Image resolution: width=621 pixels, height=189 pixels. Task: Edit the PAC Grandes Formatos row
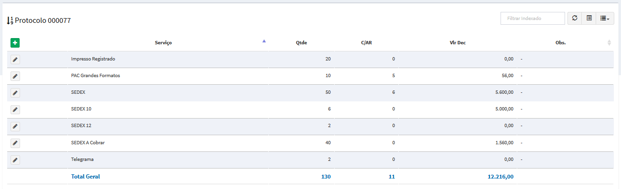[x=15, y=76]
